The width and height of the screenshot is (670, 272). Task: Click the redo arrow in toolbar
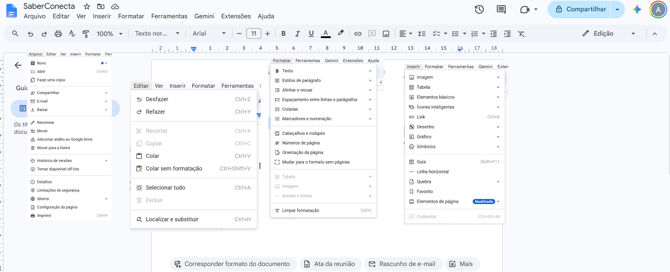(44, 34)
